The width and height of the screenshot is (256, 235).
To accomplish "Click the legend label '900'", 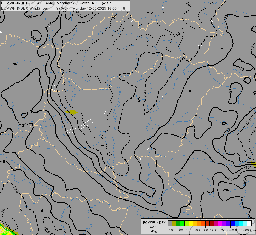I will [205, 230].
